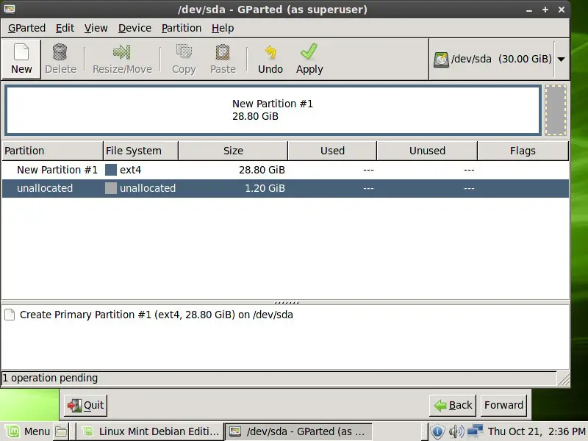
Task: Sort by the Partition column header
Action: click(52, 151)
